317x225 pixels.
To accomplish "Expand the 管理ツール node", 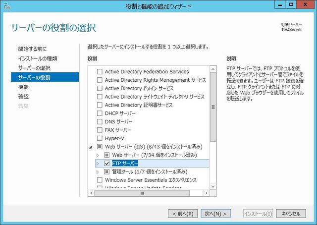I will click(98, 172).
